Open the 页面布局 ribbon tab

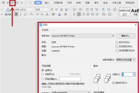pyautogui.click(x=58, y=3)
